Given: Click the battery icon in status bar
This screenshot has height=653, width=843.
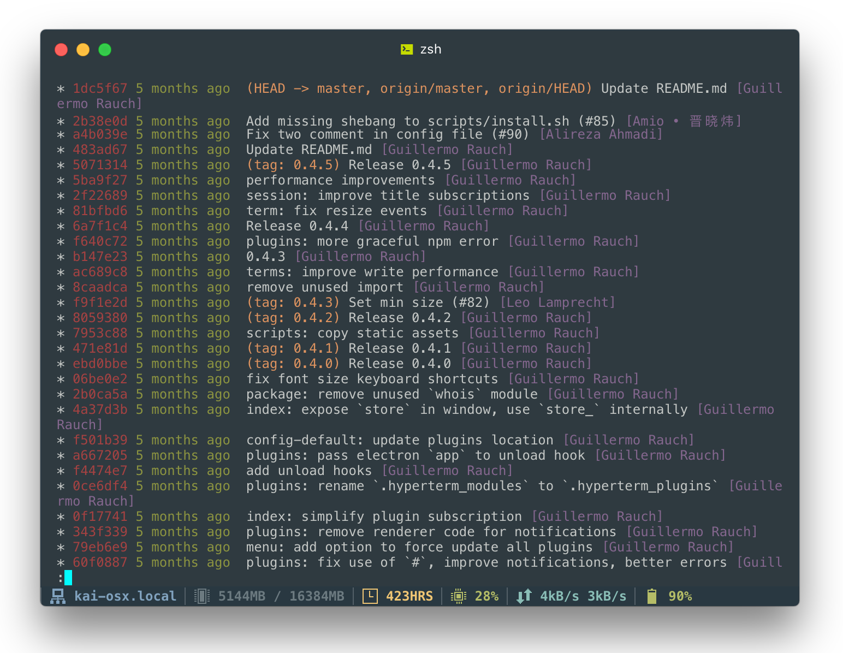Looking at the screenshot, I should point(652,596).
